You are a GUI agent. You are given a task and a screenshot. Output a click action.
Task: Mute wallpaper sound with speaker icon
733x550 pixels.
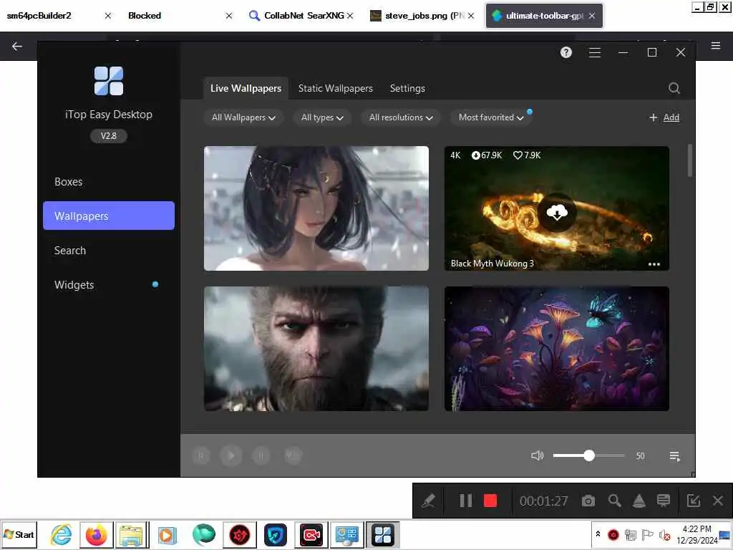tap(537, 455)
